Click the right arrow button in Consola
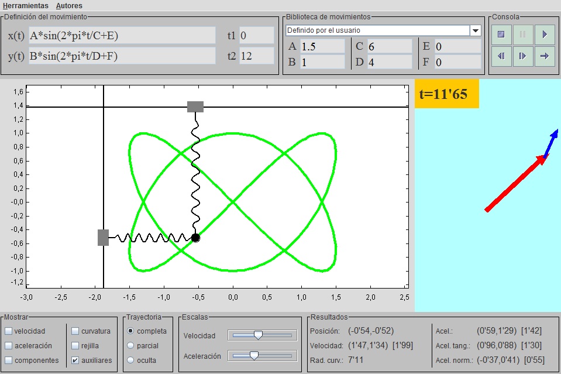 pos(545,56)
